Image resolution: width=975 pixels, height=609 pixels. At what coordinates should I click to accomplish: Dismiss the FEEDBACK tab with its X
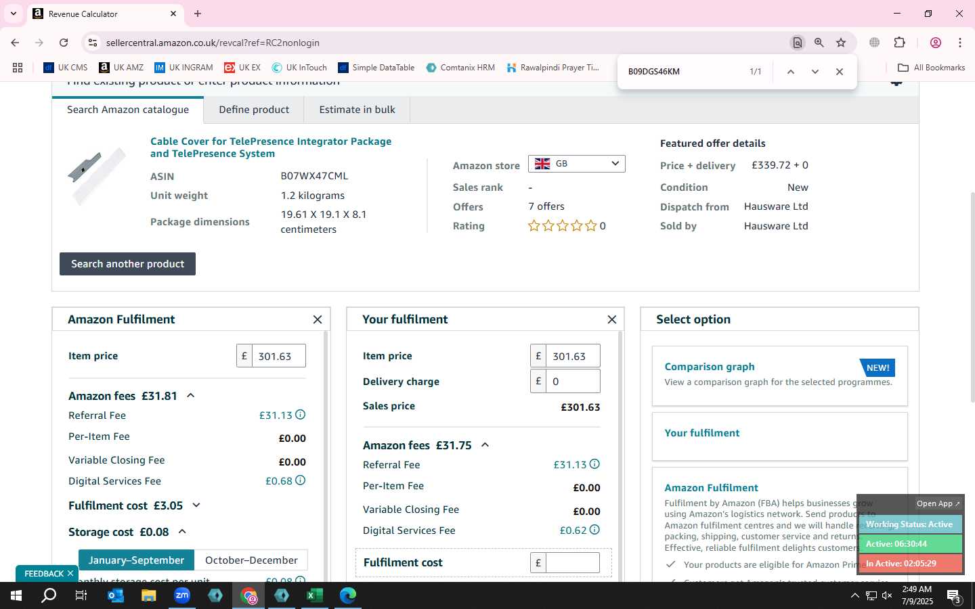click(x=70, y=573)
